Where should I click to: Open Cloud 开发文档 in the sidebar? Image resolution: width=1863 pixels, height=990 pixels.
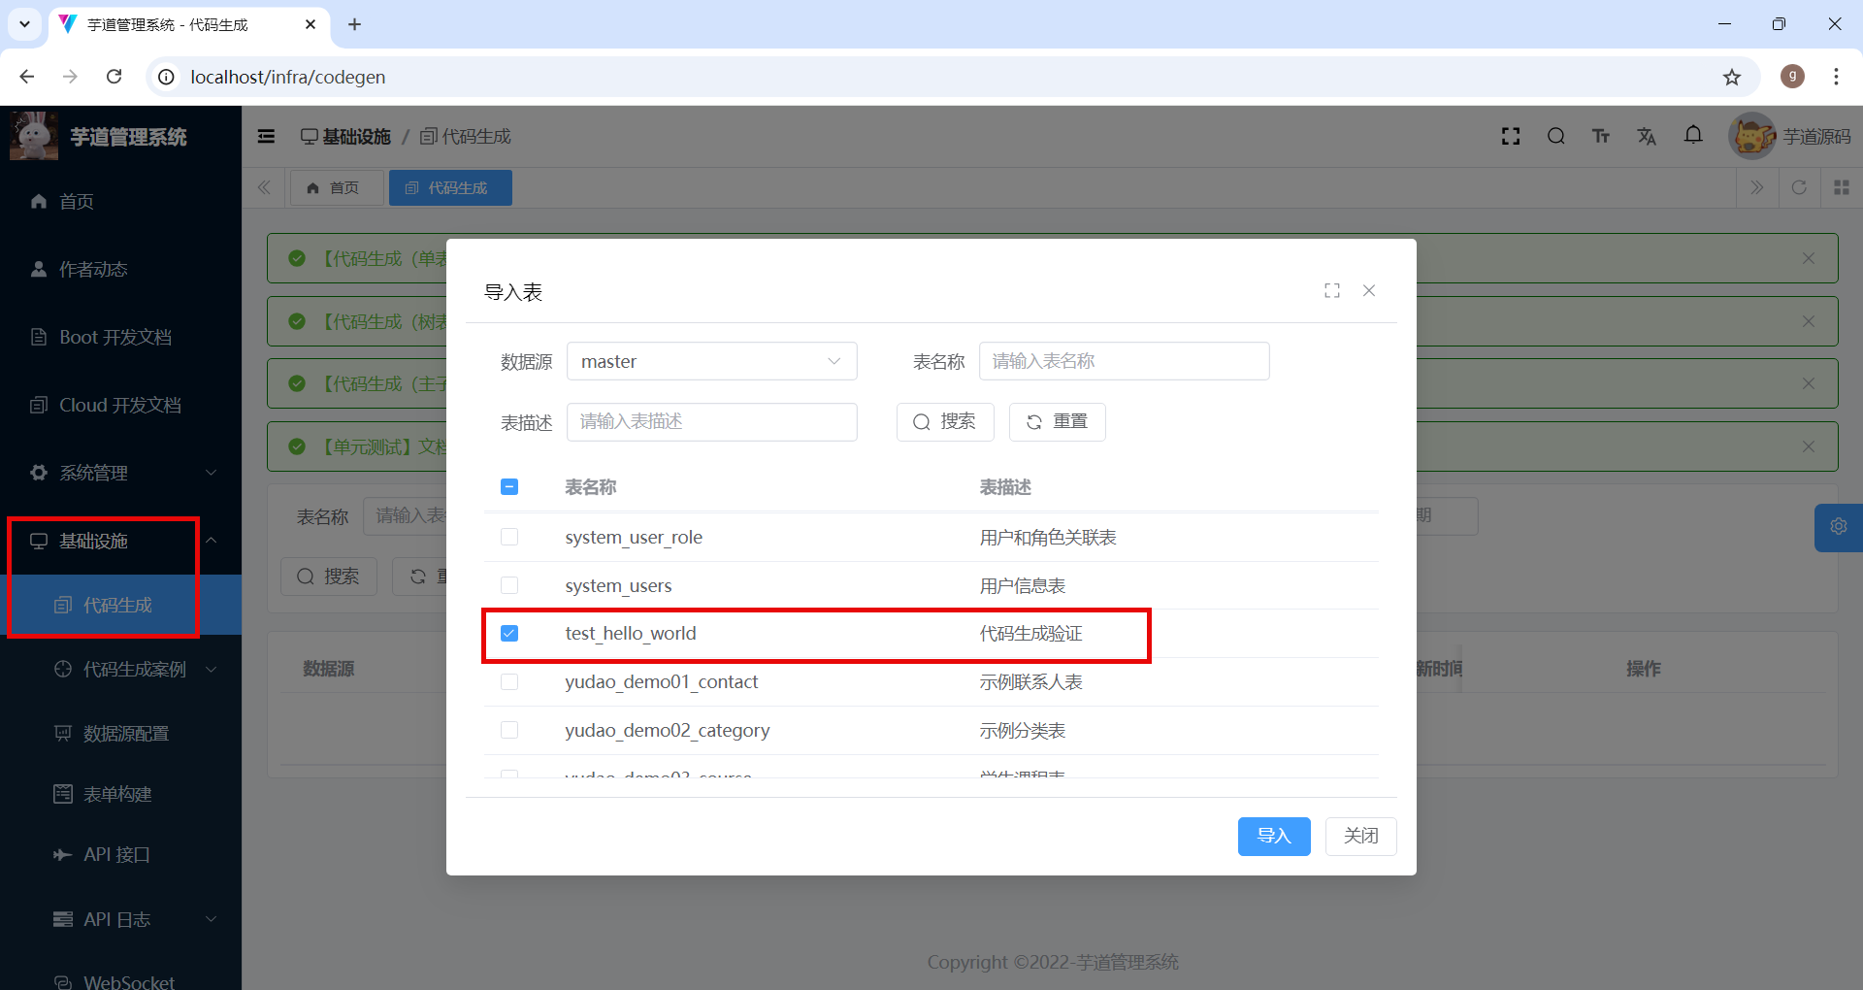click(x=120, y=405)
